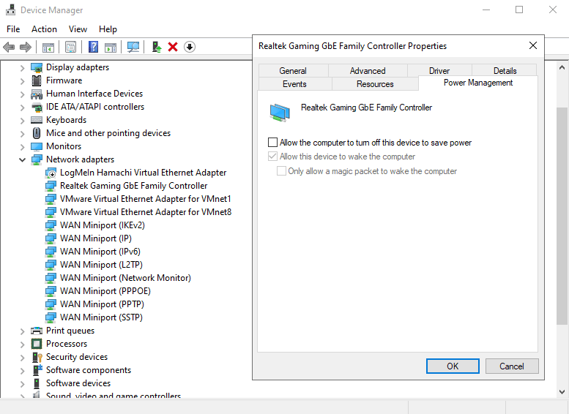Viewport: 569px width, 414px height.
Task: Click Cancel in the Properties dialog
Action: pyautogui.click(x=512, y=366)
